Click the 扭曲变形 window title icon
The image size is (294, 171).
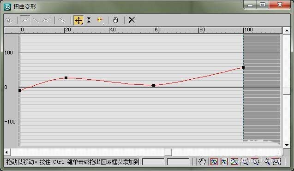tap(7, 7)
